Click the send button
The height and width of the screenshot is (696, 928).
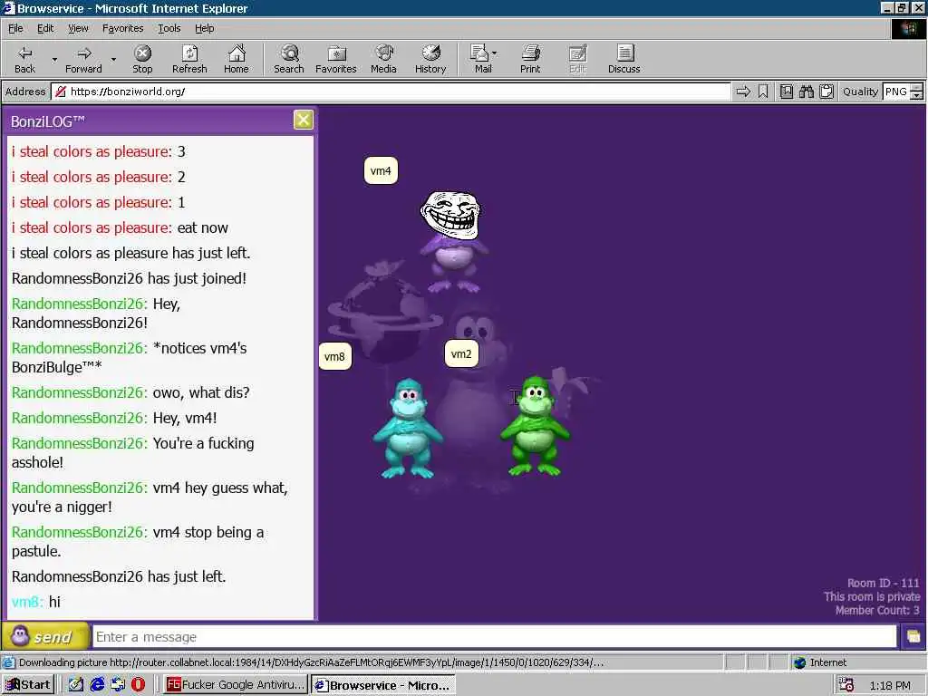tap(45, 636)
